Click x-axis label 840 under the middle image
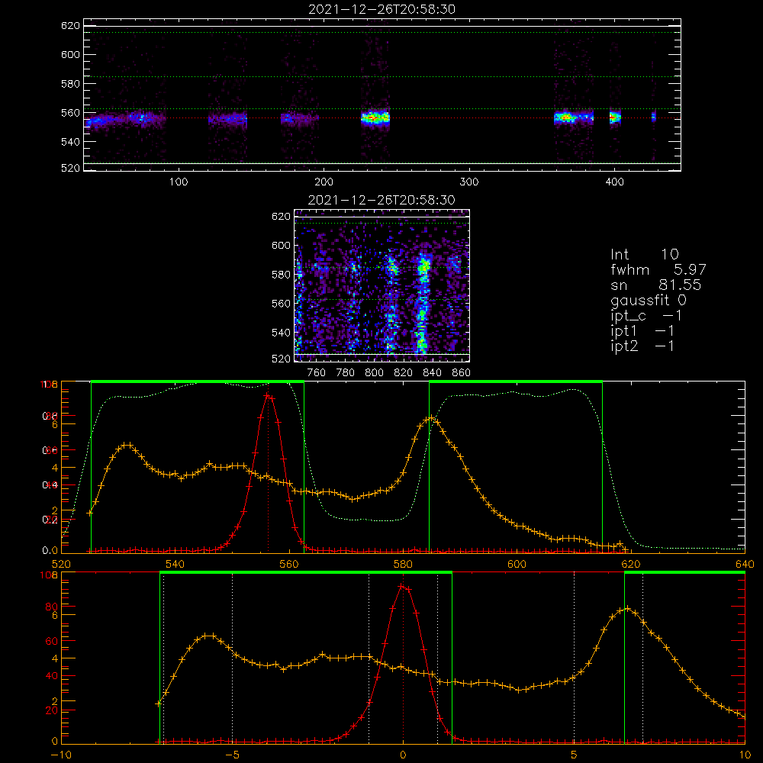The width and height of the screenshot is (763, 763). click(x=432, y=373)
